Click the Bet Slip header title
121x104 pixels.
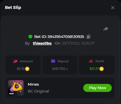click(13, 7)
